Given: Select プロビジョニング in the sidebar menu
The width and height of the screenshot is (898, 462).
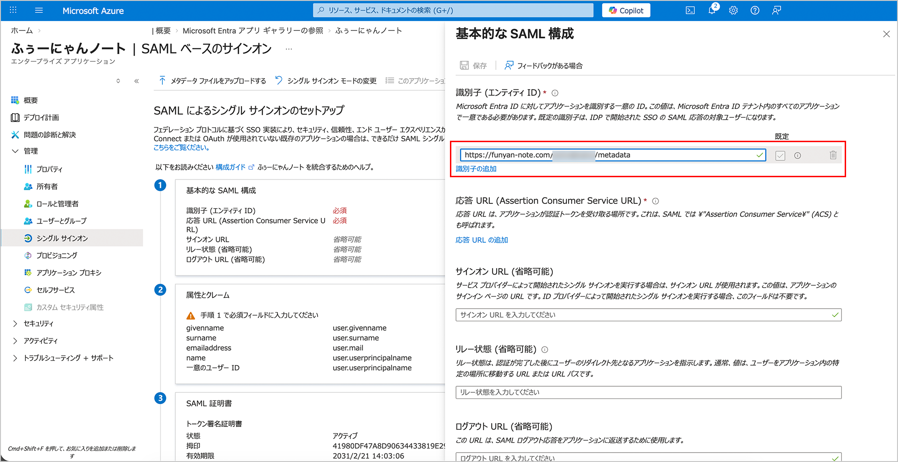Looking at the screenshot, I should [57, 255].
